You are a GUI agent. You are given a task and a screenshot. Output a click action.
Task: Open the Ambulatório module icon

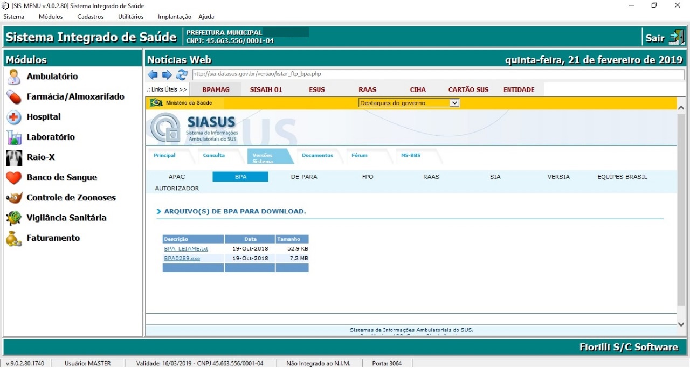[x=14, y=77]
